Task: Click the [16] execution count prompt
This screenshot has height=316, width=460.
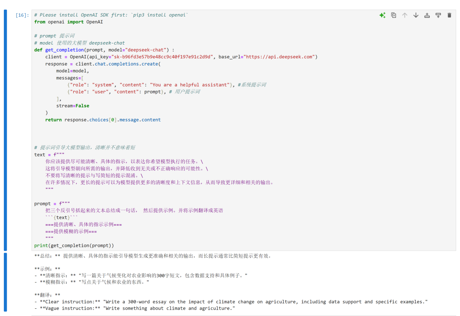Action: coord(22,15)
